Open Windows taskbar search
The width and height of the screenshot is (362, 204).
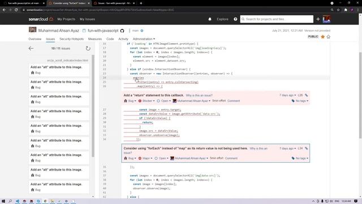[10, 201]
